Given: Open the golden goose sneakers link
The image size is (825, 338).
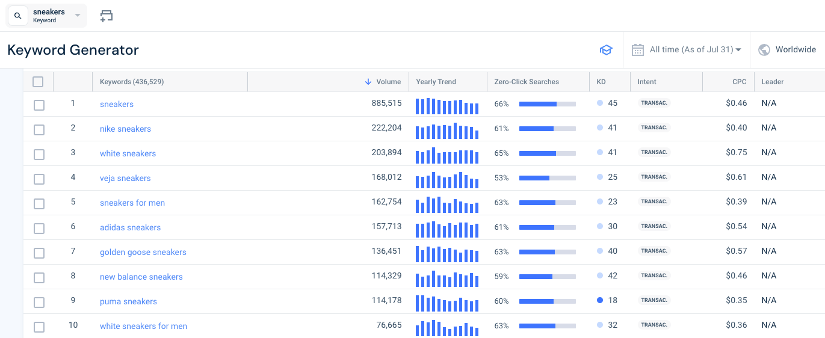Looking at the screenshot, I should [143, 252].
